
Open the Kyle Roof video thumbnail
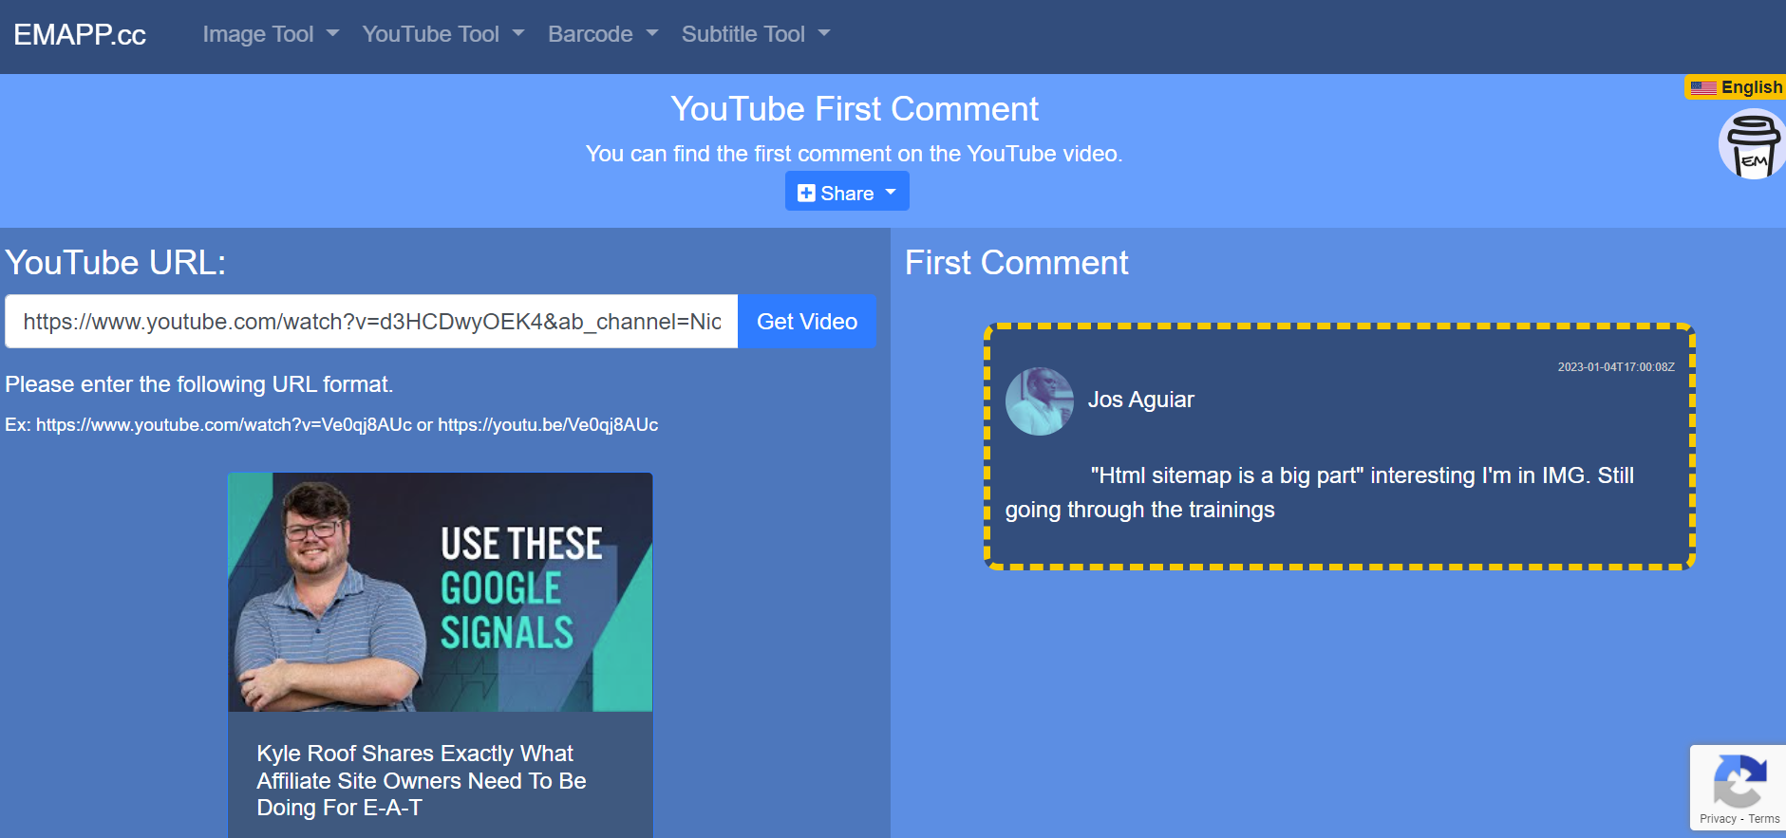tap(440, 592)
